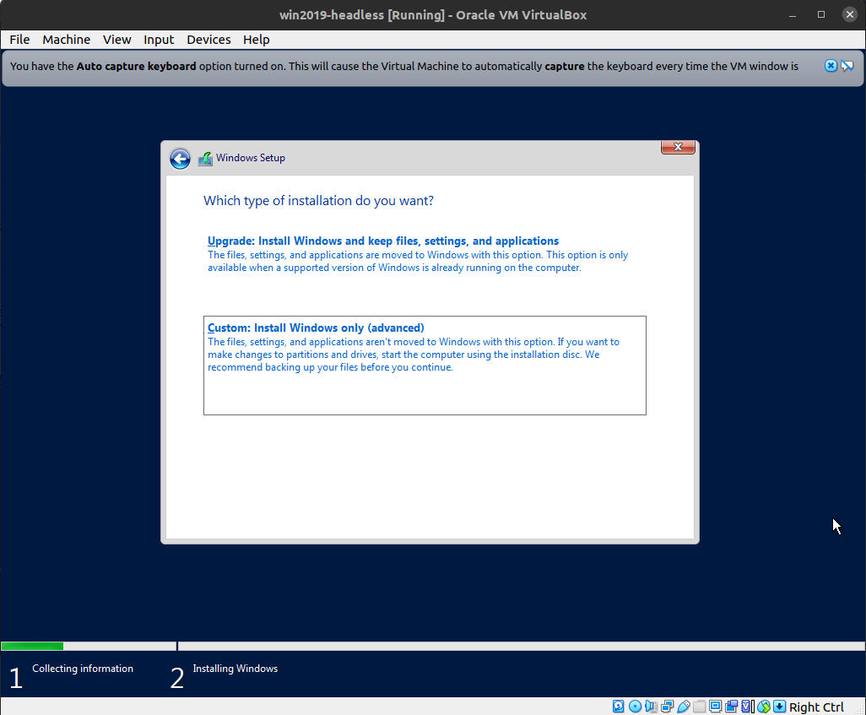Click the mouse integration status icon
This screenshot has width=866, height=715.
coord(764,707)
